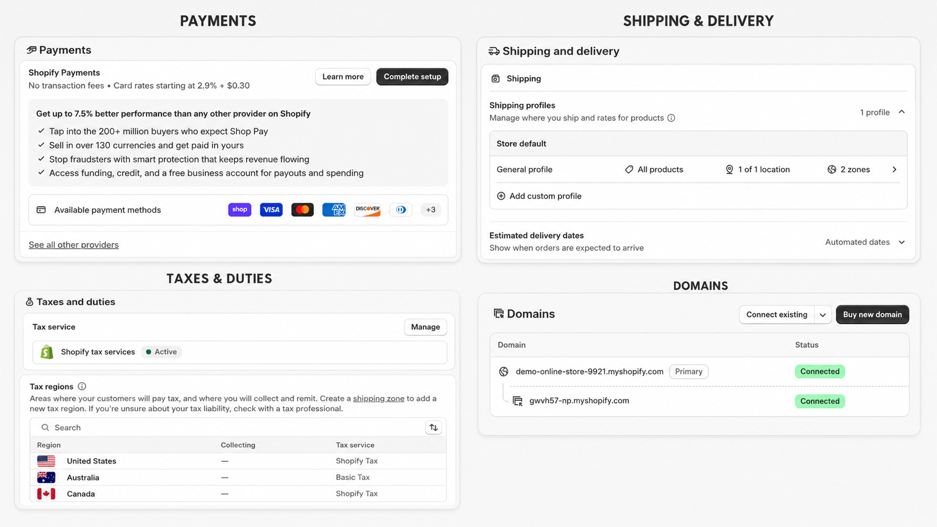Click the Collecting column header
Screen dimensions: 937x527
[238, 445]
